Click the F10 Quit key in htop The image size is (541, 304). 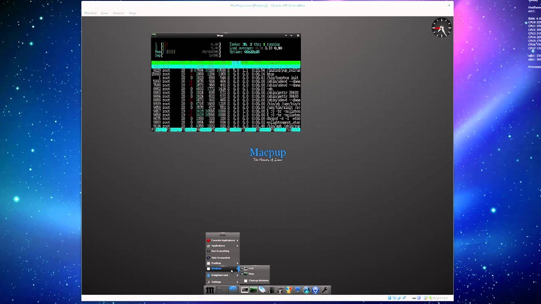(x=293, y=130)
